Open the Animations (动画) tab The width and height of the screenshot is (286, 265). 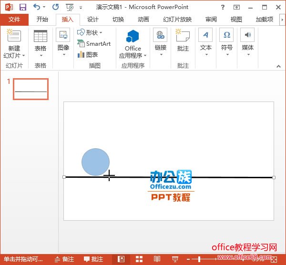[x=143, y=20]
